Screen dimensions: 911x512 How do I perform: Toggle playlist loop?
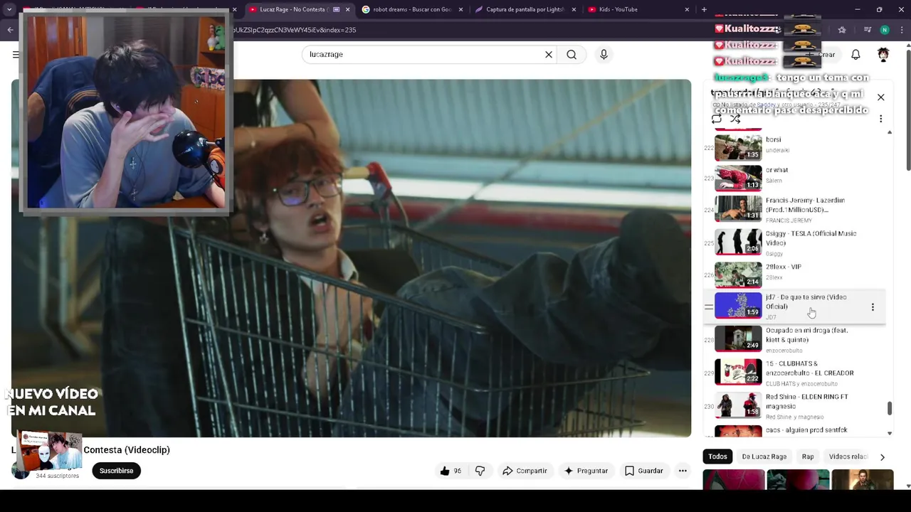(717, 119)
